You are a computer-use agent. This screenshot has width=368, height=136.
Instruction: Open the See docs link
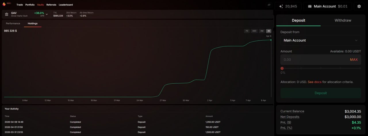pos(315,82)
